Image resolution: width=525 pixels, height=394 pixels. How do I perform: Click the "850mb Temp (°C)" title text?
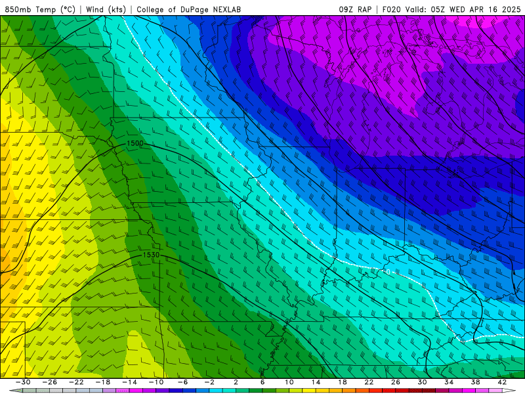pos(40,9)
